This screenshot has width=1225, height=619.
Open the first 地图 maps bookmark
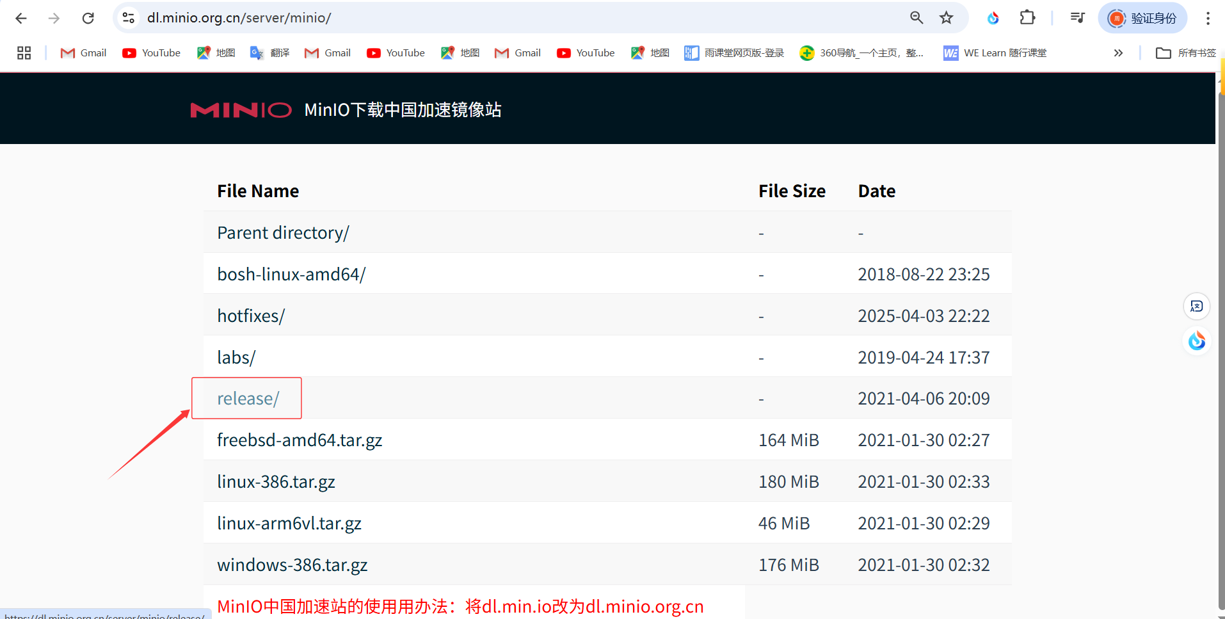pyautogui.click(x=216, y=53)
